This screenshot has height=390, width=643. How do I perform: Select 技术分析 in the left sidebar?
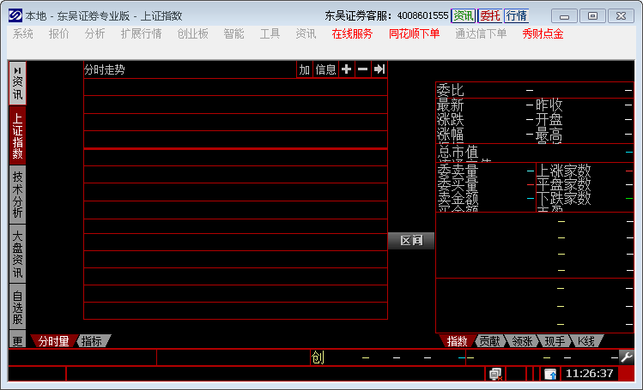pos(17,194)
